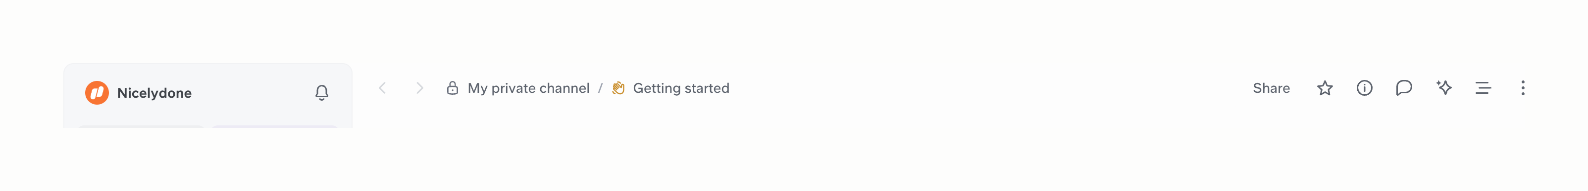Click the orange Nicelydone logo
Viewport: 1588px width, 191px height.
coord(97,93)
